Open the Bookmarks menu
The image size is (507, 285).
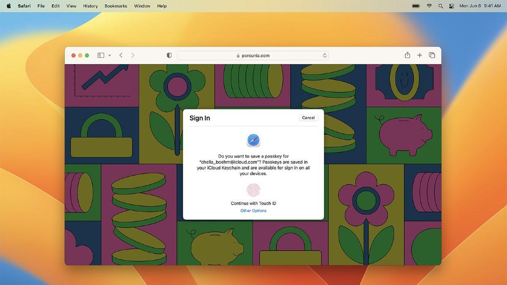(115, 6)
